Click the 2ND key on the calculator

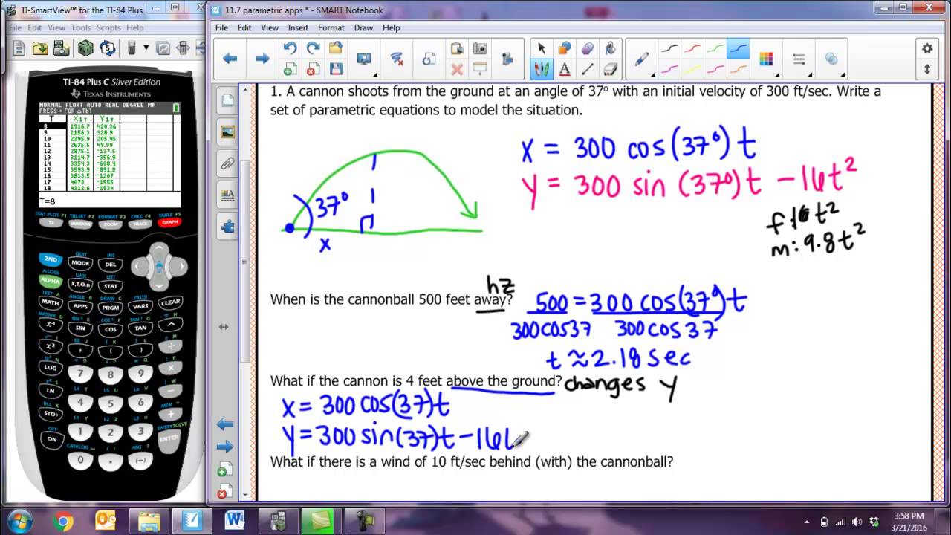(51, 259)
